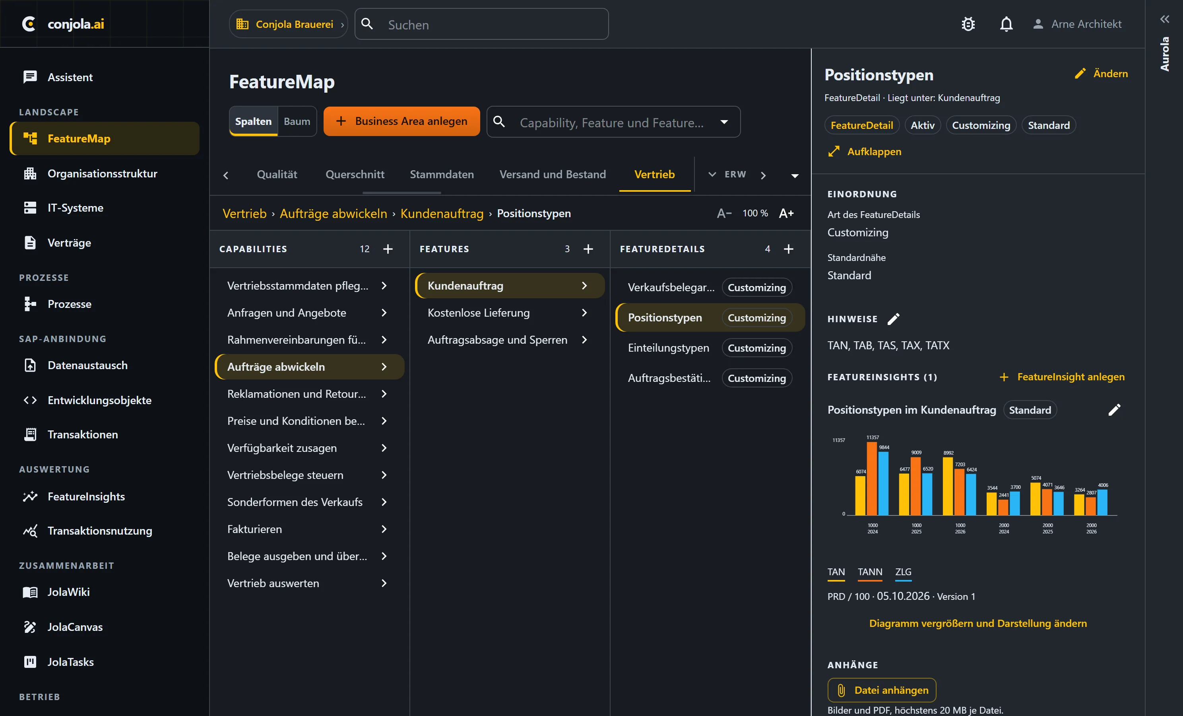Image resolution: width=1183 pixels, height=716 pixels.
Task: Toggle TANN series in chart legend
Action: pyautogui.click(x=870, y=572)
